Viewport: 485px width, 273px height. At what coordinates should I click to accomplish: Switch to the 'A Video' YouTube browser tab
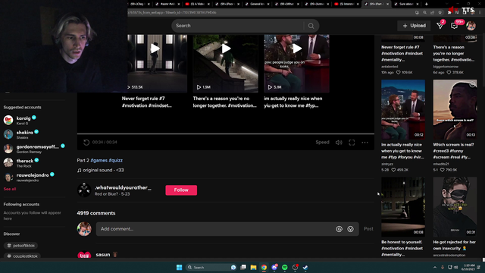coord(197,4)
